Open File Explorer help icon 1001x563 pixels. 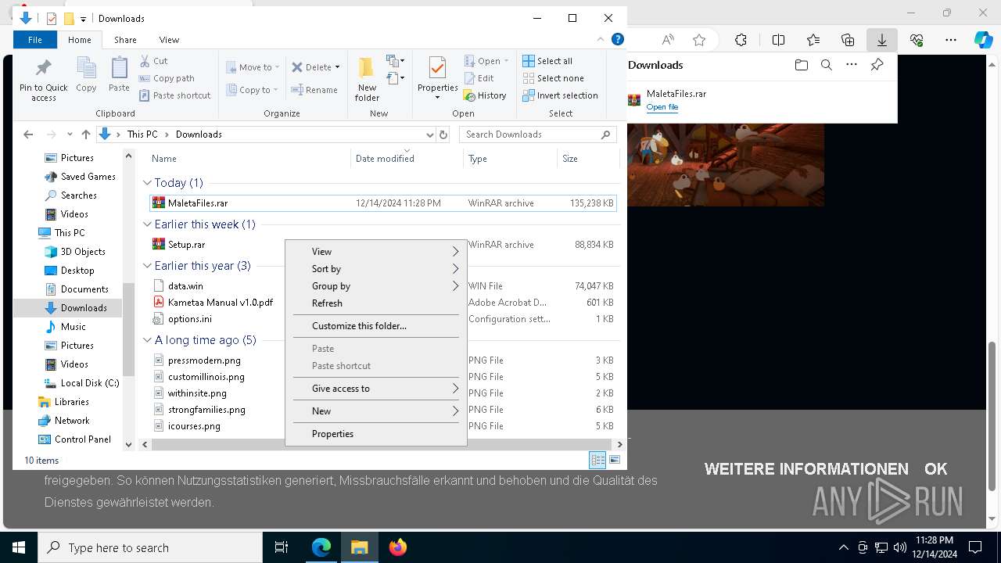point(618,39)
